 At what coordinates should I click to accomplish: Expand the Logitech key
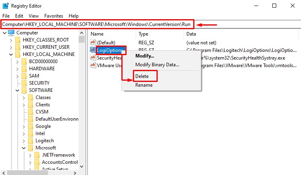24,141
